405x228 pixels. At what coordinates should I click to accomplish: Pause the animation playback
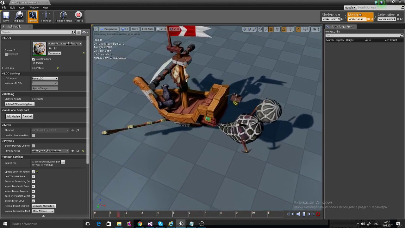pyautogui.click(x=304, y=214)
